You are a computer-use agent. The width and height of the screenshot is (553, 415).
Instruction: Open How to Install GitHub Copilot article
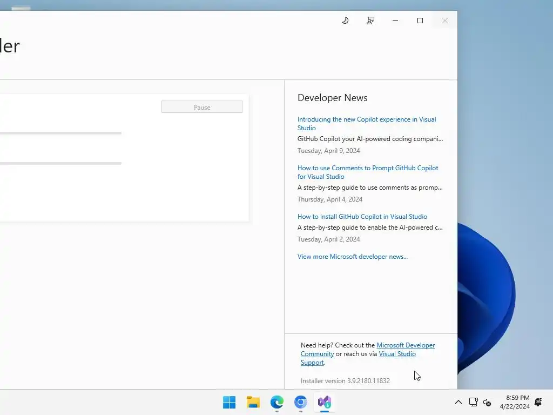(362, 216)
